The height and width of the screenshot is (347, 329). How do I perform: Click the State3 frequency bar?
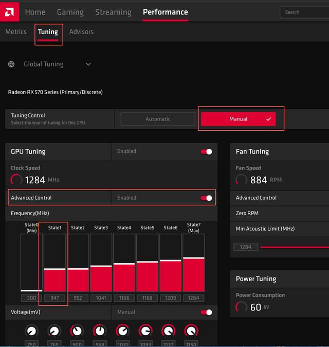tap(101, 263)
